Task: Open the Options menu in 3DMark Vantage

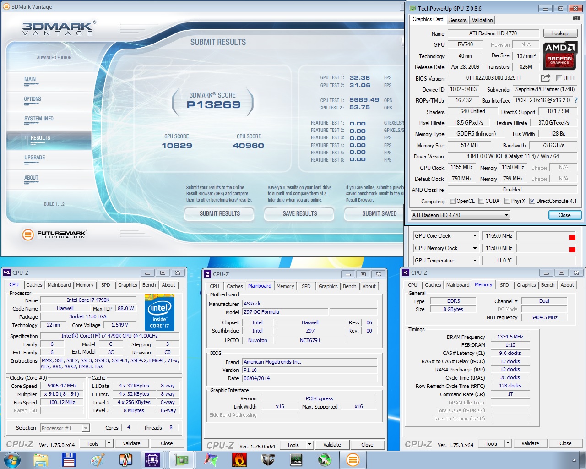Action: click(33, 99)
